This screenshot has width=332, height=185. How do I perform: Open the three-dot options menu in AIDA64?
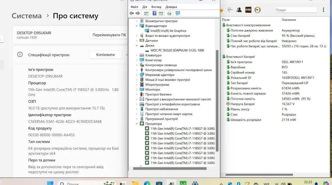pyautogui.click(x=323, y=10)
